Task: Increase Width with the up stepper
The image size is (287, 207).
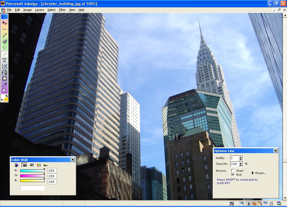Action: tap(241, 157)
